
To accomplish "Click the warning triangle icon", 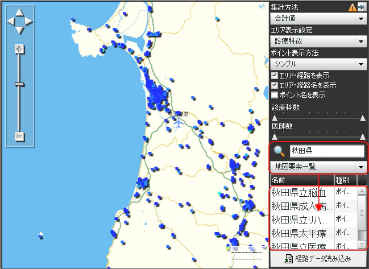I will (352, 7).
